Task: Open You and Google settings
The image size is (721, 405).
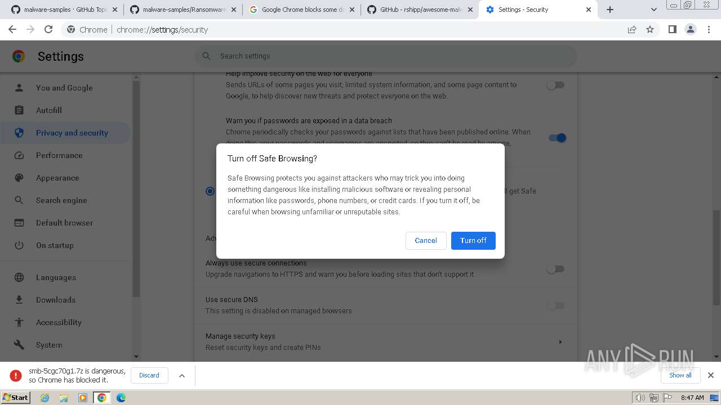Action: [65, 88]
